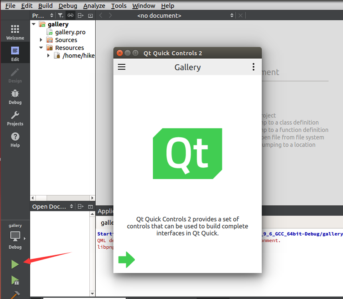Expand the Sources folder
This screenshot has height=299, width=343.
[41, 40]
